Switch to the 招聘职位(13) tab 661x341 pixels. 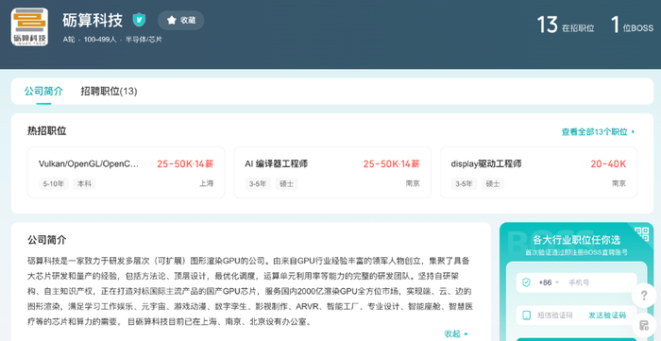(x=109, y=91)
